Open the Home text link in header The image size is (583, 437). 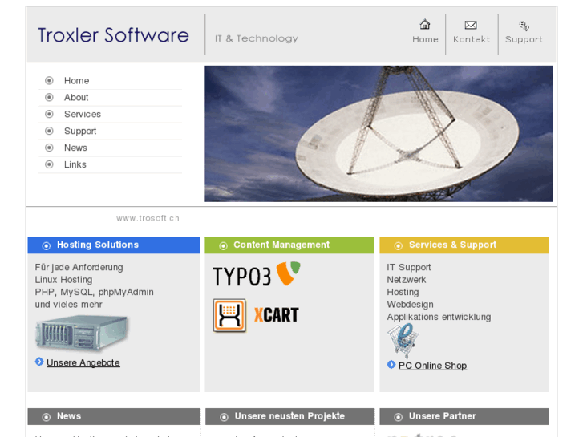(425, 39)
